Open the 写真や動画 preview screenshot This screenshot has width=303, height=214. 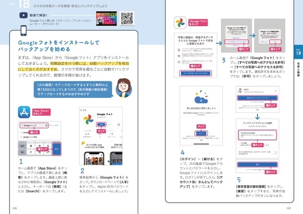point(115,153)
